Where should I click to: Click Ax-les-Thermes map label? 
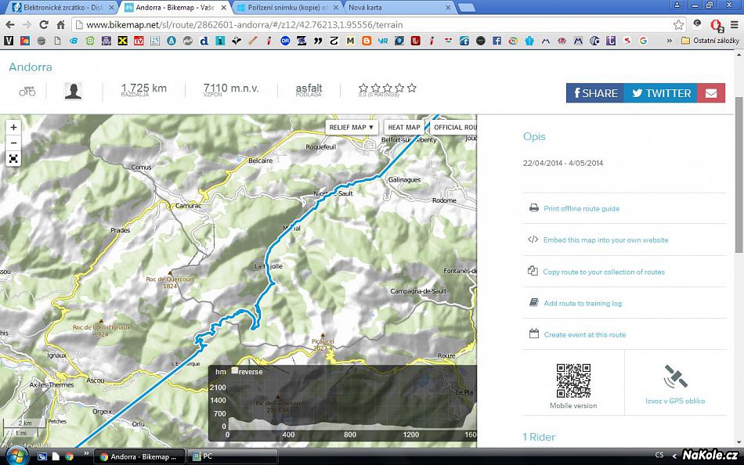click(x=52, y=385)
